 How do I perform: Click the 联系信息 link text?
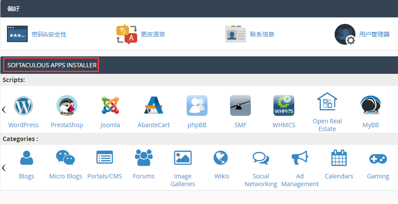pyautogui.click(x=262, y=34)
